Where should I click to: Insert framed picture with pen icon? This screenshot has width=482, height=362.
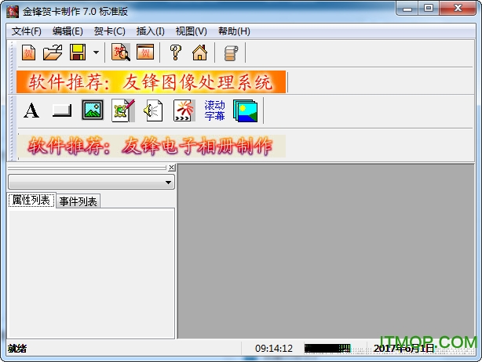click(x=123, y=110)
